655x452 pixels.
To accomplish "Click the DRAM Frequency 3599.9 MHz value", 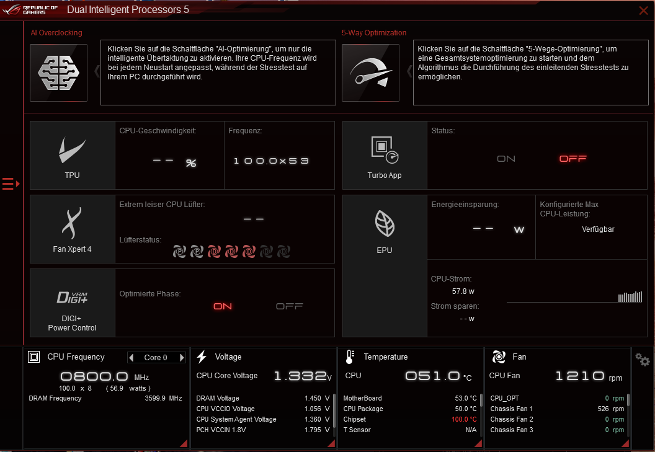I will click(163, 398).
